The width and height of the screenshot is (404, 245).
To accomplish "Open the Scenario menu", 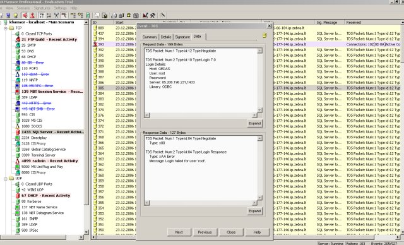I will pos(23,8).
